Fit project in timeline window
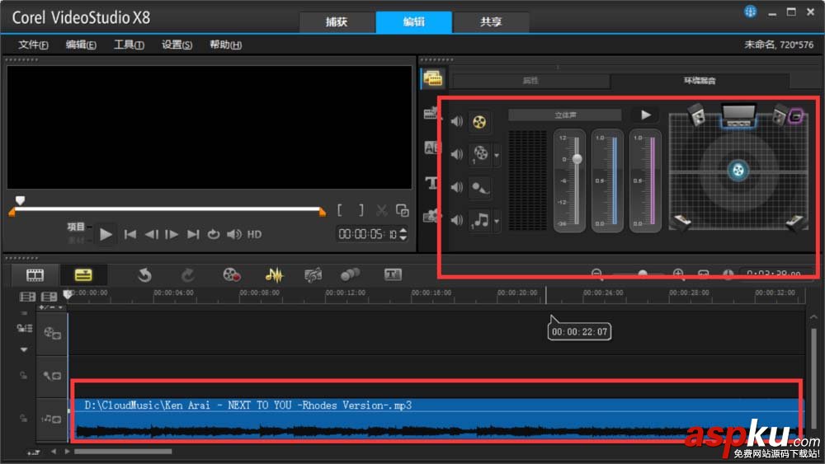Viewport: 825px width, 464px height. coord(704,274)
